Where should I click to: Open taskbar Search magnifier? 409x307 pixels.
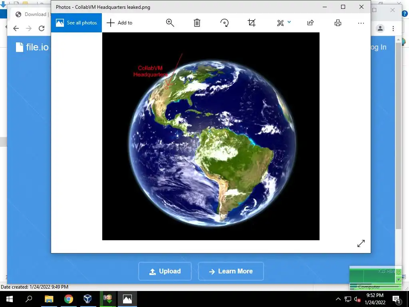[29, 299]
